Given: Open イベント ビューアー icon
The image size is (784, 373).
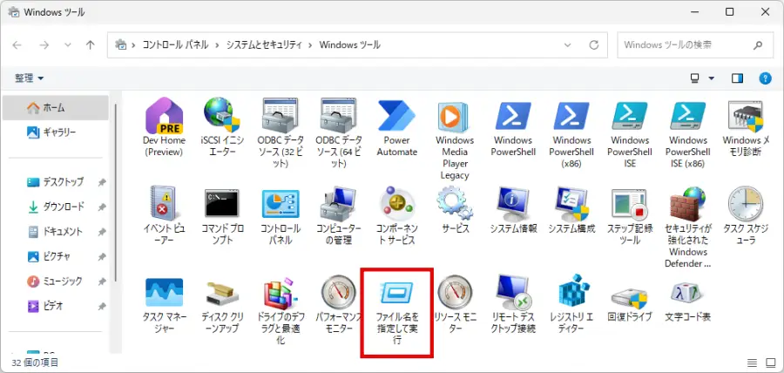Looking at the screenshot, I should coord(164,203).
